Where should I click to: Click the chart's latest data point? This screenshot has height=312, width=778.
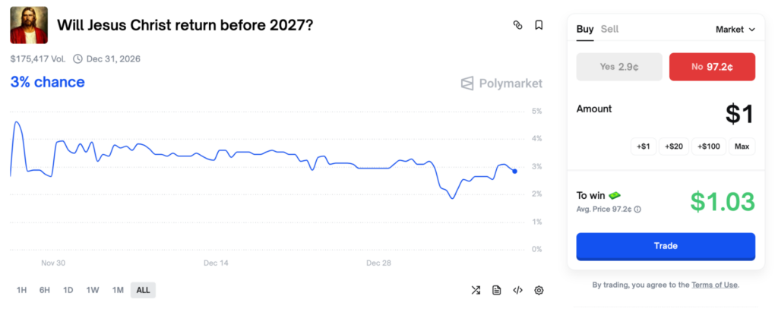coord(515,171)
